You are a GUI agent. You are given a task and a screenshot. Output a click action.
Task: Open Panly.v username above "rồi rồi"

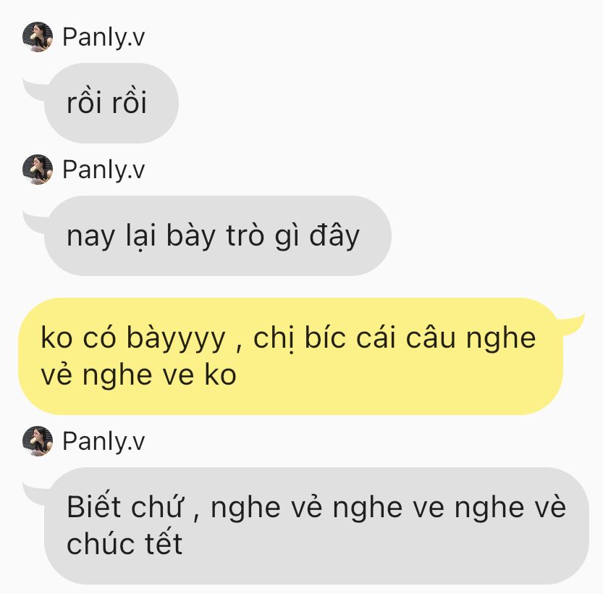104,38
